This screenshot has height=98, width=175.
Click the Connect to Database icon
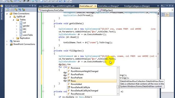[16, 10]
